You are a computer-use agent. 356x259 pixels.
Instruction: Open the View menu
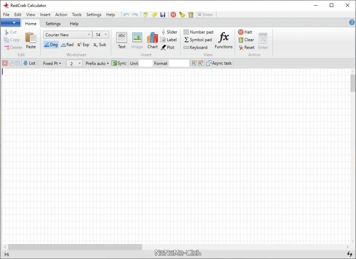(31, 15)
